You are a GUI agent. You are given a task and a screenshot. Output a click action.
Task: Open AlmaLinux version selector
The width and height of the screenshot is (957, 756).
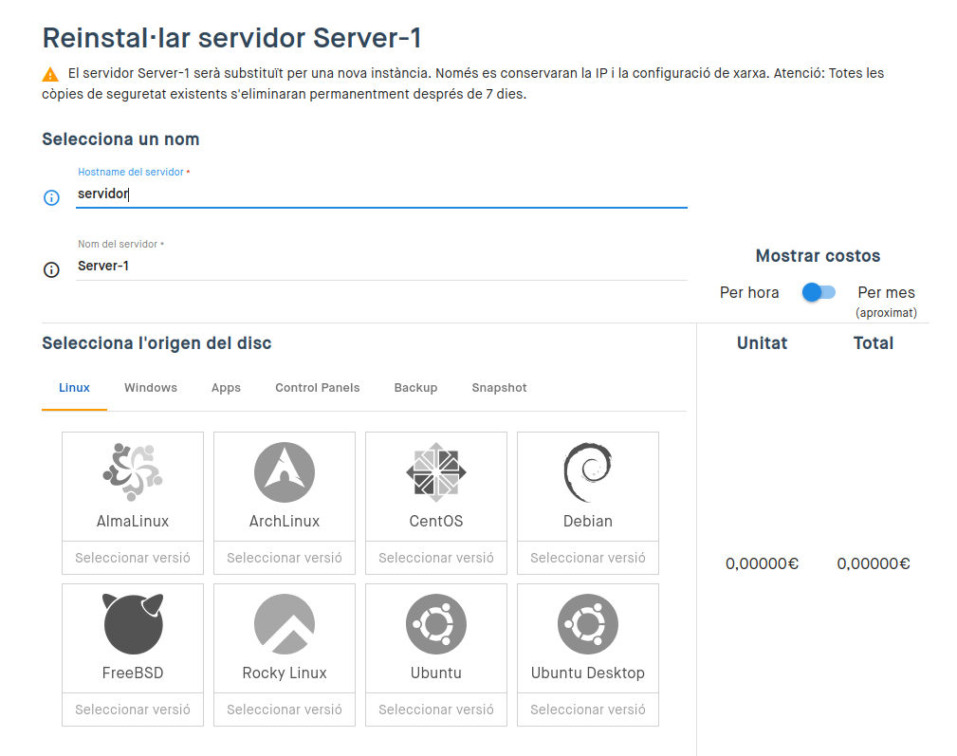(133, 558)
